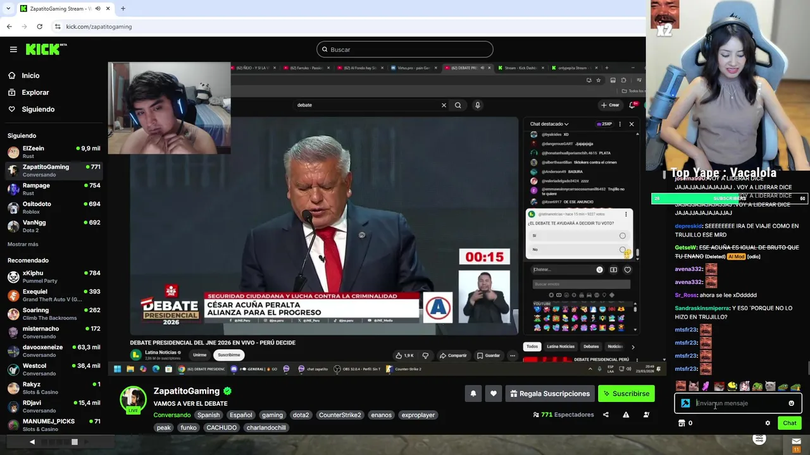Click the Chatear input in stream
810x455 pixels.
click(x=563, y=270)
